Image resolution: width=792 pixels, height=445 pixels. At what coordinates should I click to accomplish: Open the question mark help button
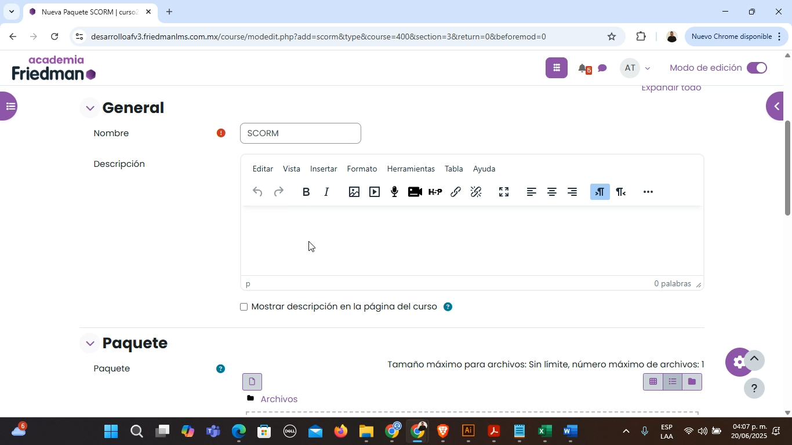(754, 388)
